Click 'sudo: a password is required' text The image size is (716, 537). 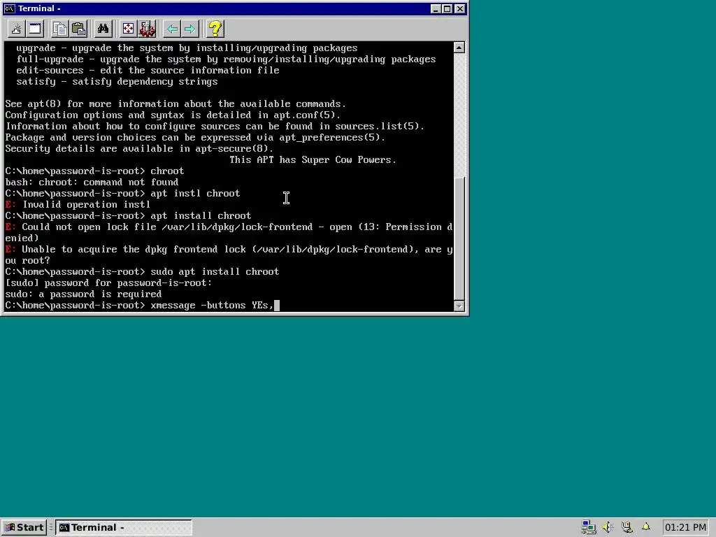coord(83,294)
